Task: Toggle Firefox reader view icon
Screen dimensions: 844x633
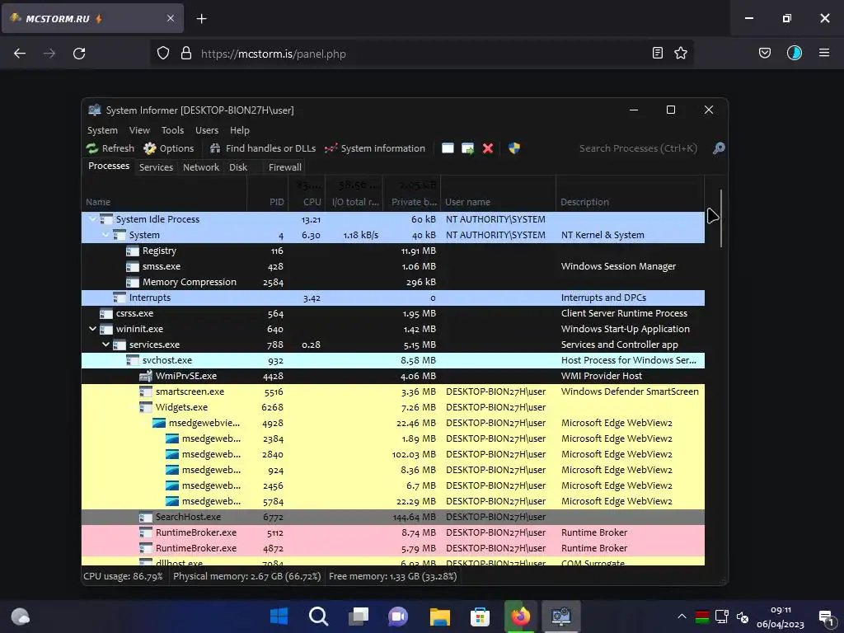Action: click(x=657, y=53)
